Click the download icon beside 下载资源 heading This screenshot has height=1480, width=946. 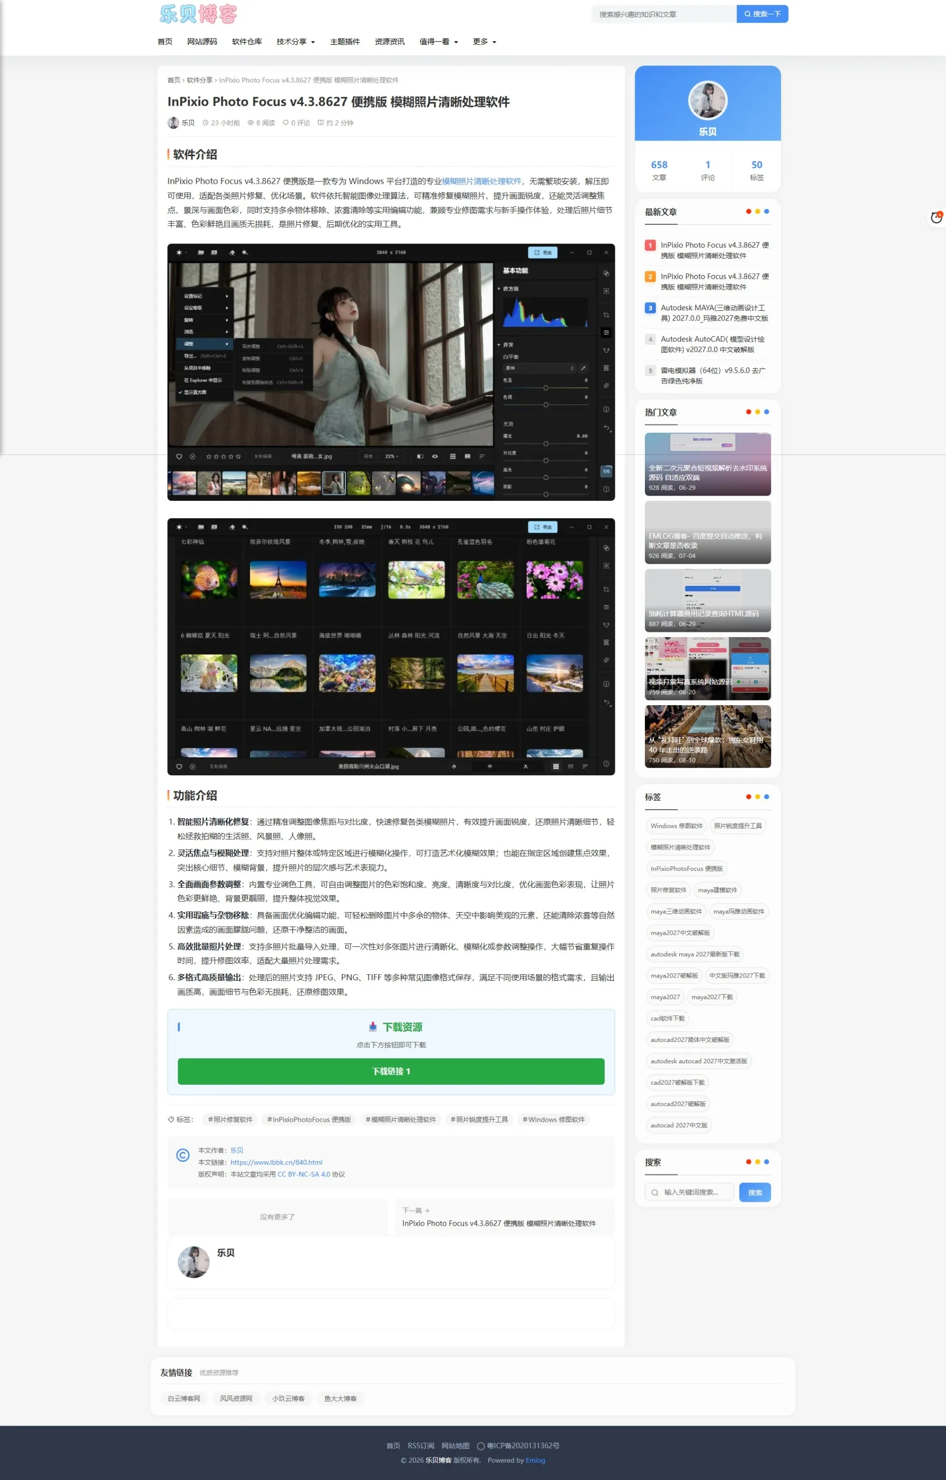[372, 1026]
